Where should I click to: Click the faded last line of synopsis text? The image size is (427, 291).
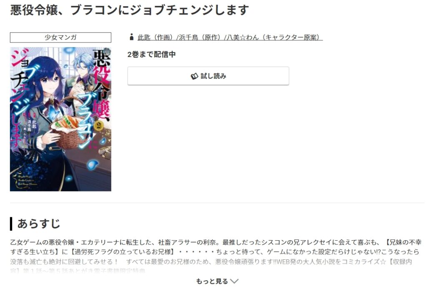78,271
